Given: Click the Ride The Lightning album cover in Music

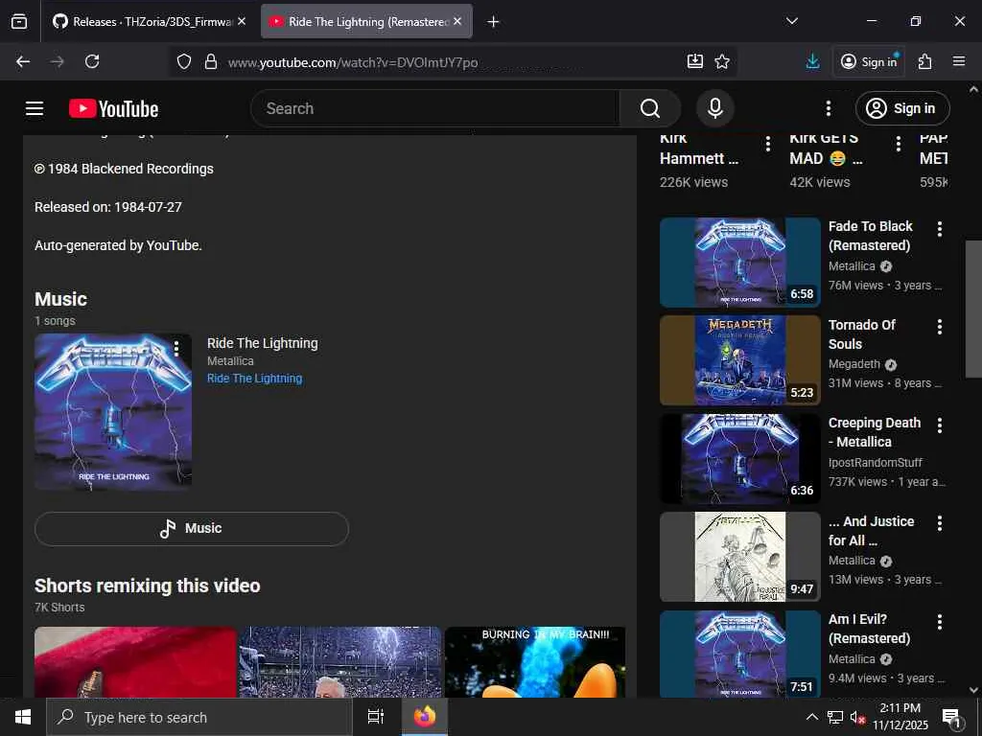Looking at the screenshot, I should point(113,411).
